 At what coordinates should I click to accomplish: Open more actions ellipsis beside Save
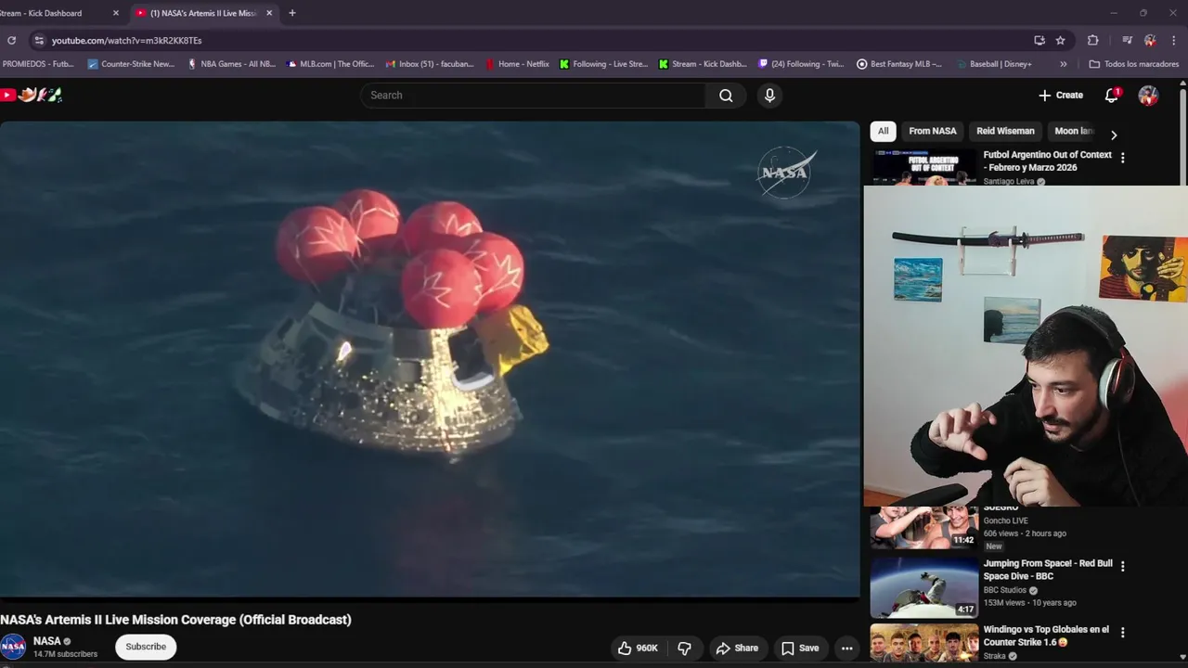coord(846,648)
